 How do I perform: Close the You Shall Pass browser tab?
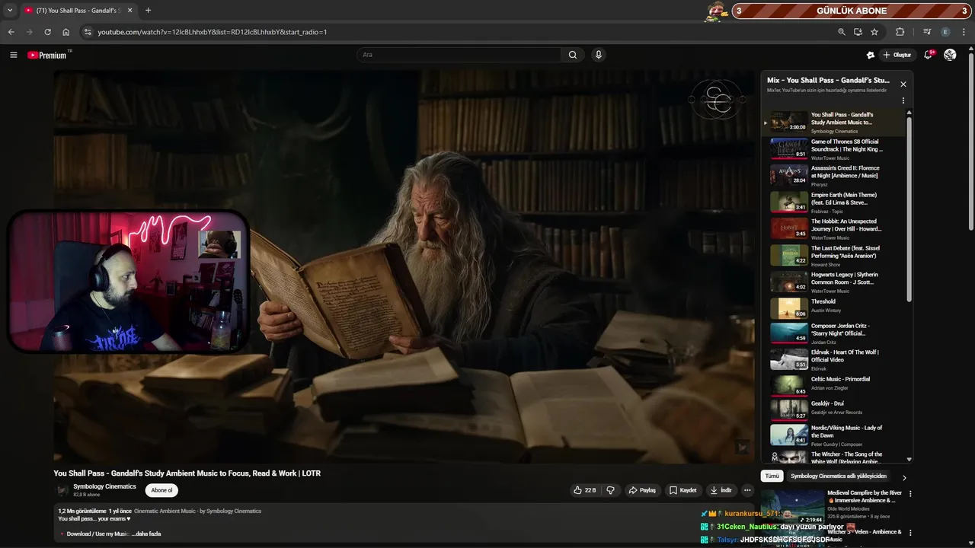point(129,11)
